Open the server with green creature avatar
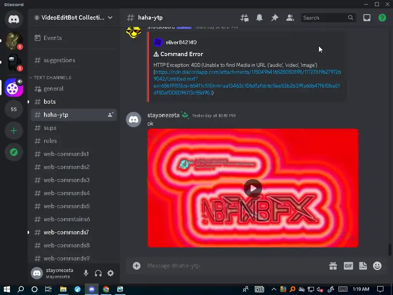Screen dimensions: 393x295 click(14, 41)
